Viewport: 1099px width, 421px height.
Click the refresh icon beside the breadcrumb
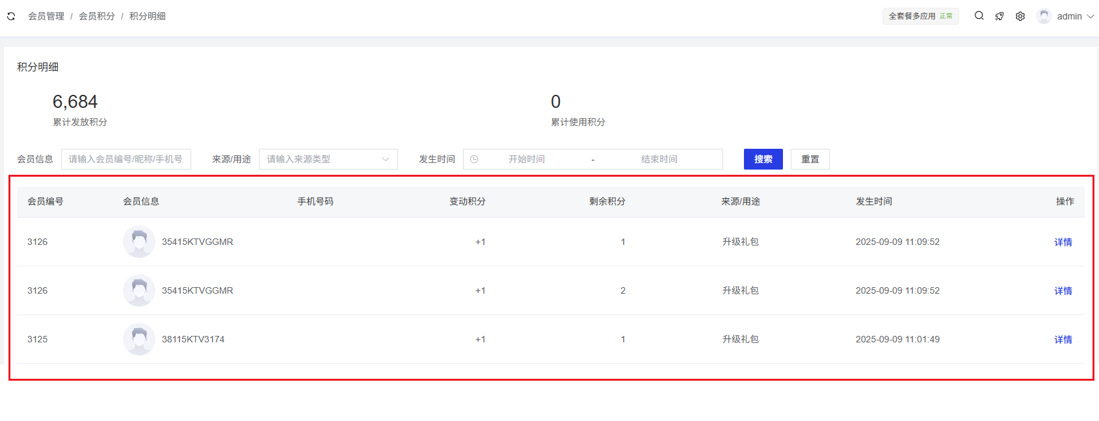11,16
